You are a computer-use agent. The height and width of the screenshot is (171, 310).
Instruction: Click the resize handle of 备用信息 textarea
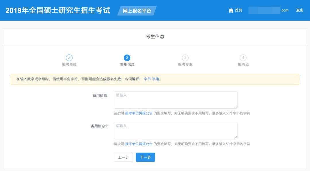(x=236, y=107)
